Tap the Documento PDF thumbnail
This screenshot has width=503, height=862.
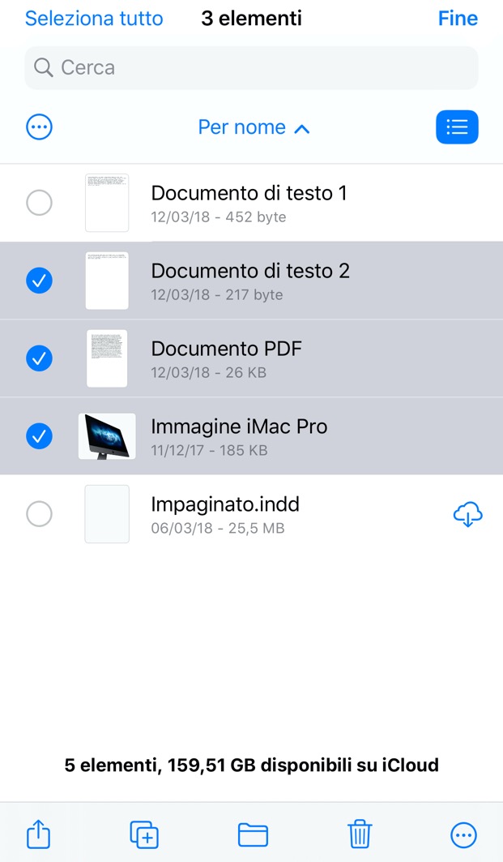pos(107,358)
